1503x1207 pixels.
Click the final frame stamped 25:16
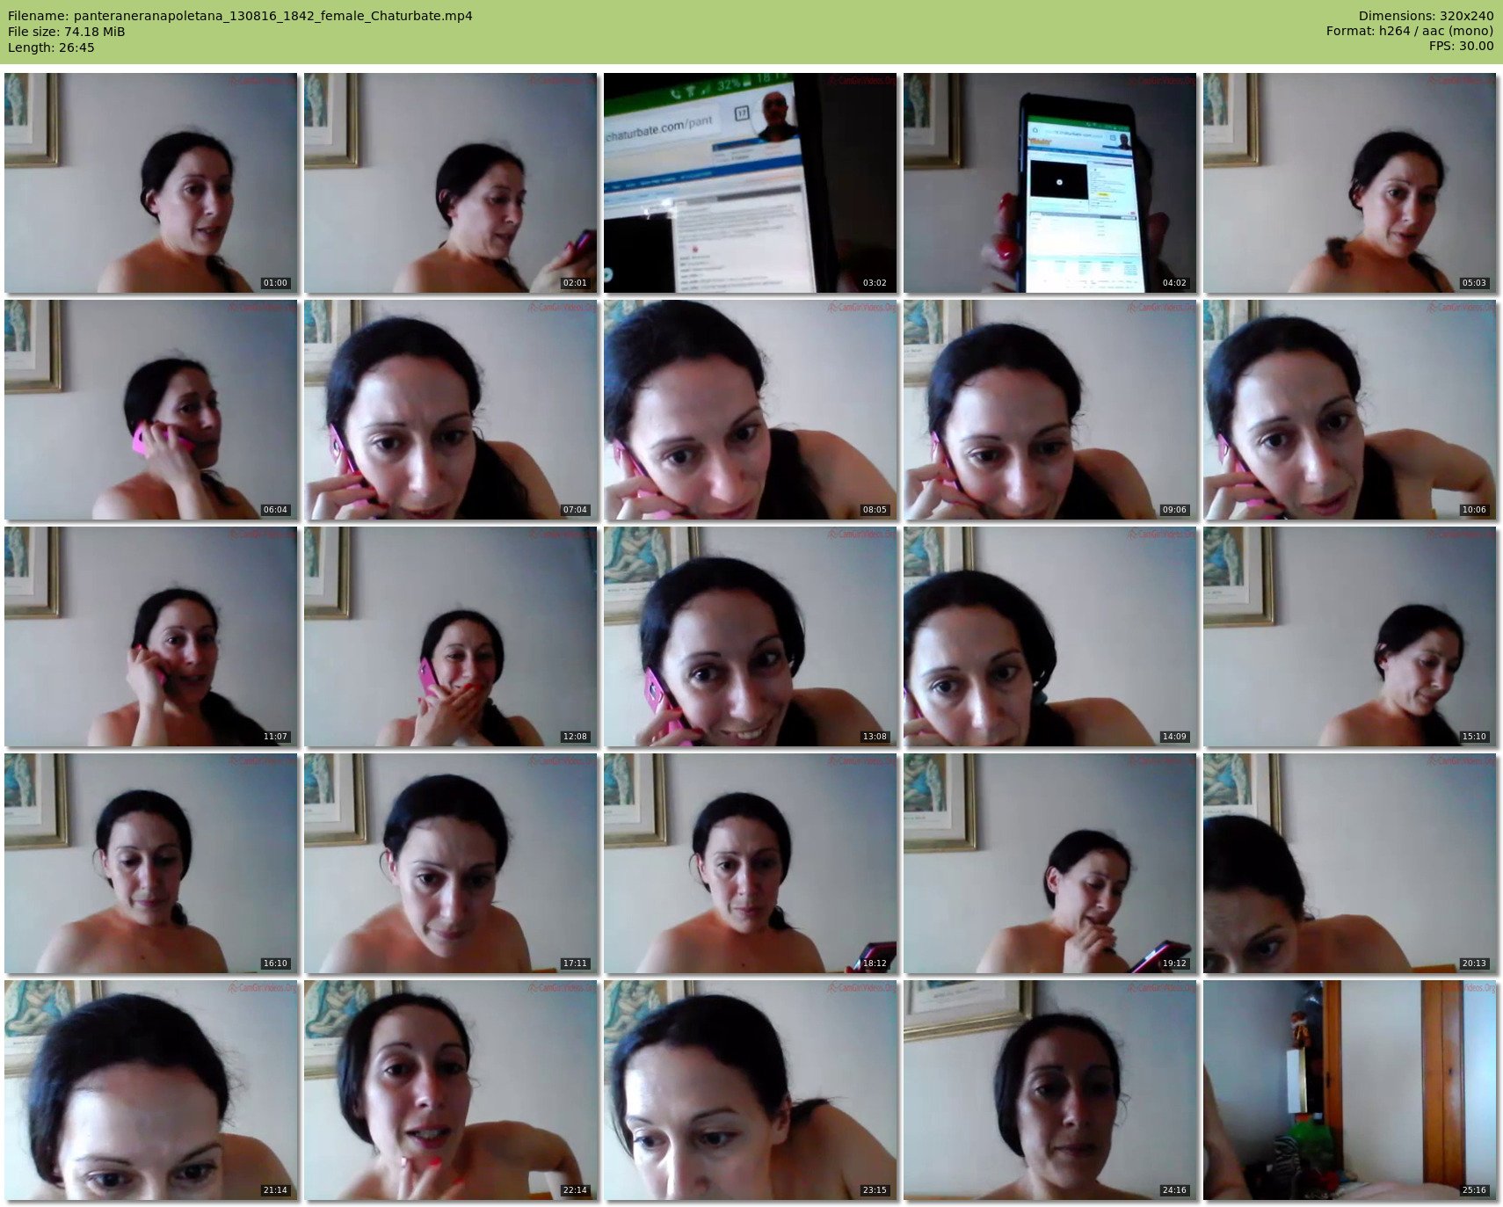tap(1350, 1090)
